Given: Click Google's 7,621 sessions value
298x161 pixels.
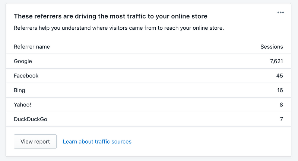Looking at the screenshot, I should point(276,61).
